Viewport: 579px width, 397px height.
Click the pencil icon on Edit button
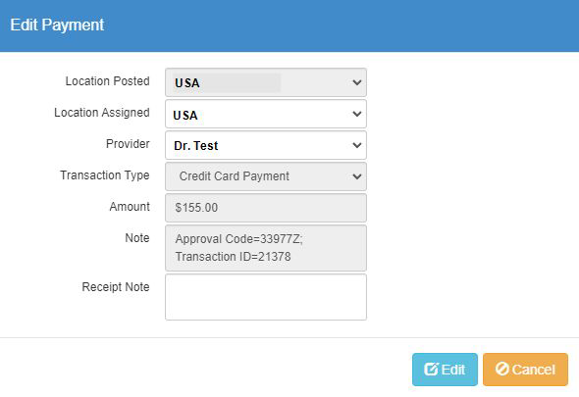click(x=431, y=369)
